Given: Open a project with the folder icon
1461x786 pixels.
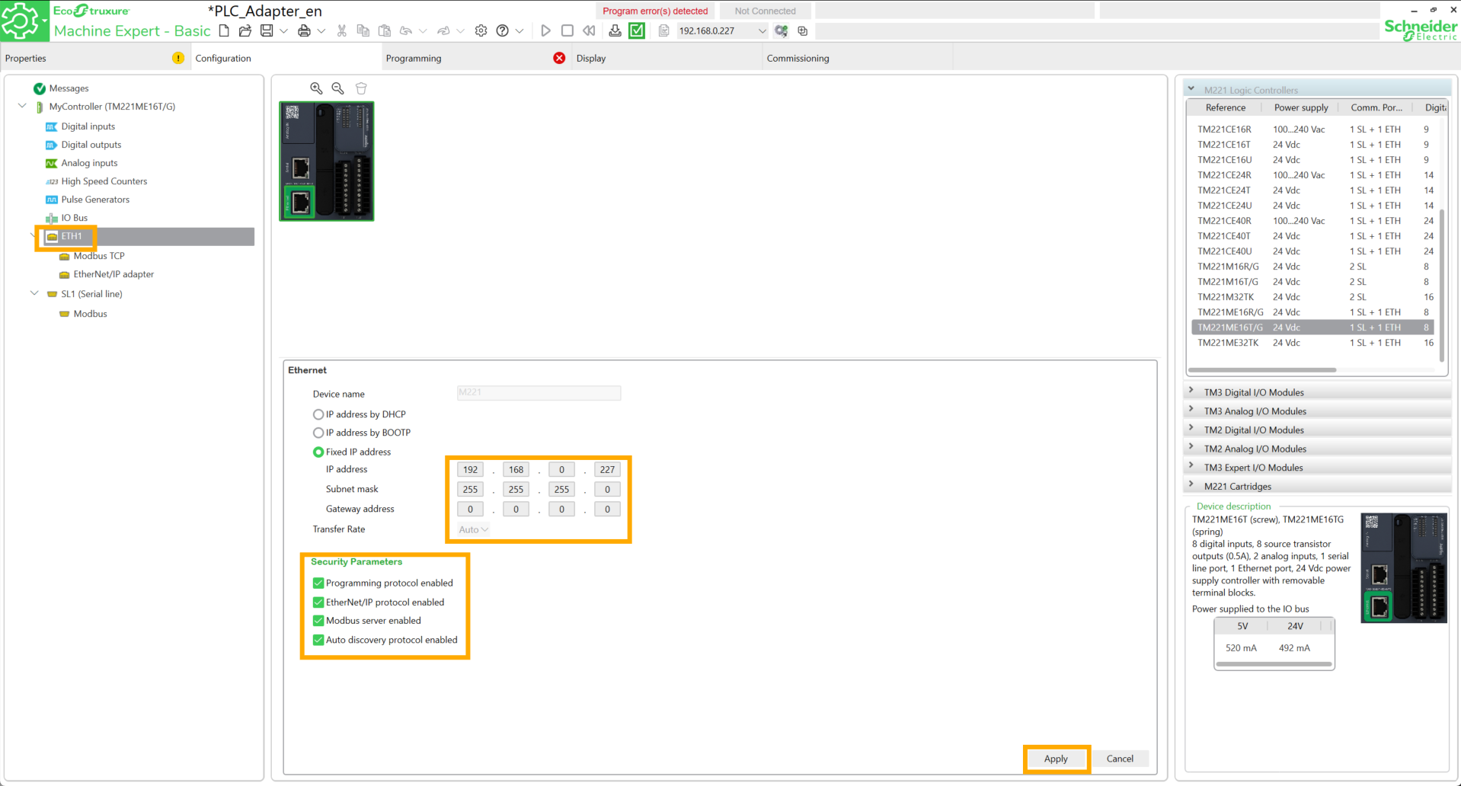Looking at the screenshot, I should (245, 31).
